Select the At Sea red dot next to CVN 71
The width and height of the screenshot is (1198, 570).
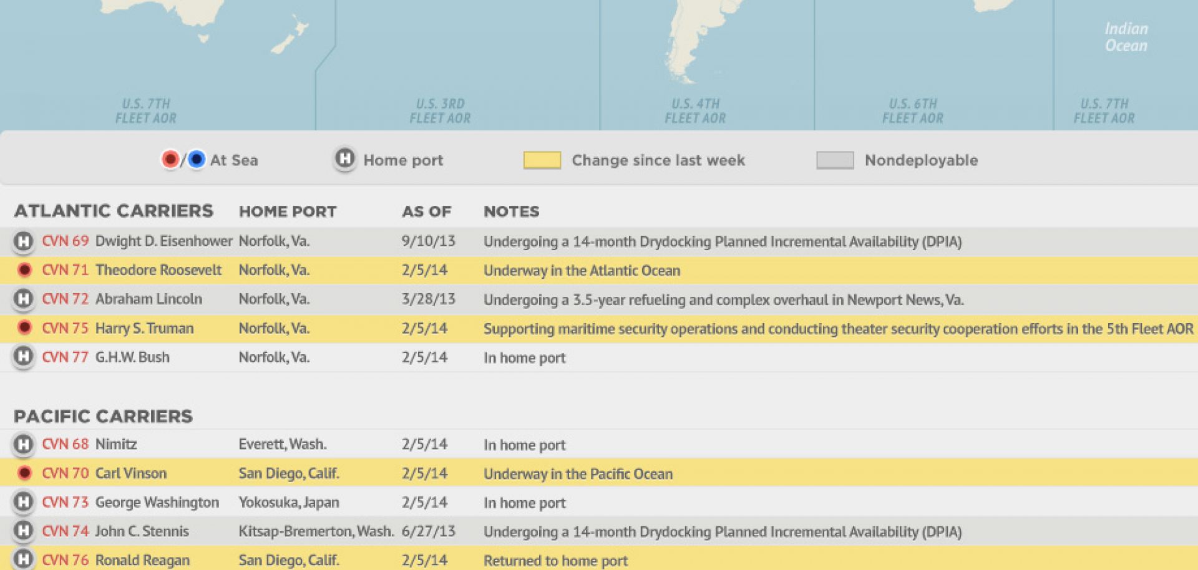pos(24,270)
